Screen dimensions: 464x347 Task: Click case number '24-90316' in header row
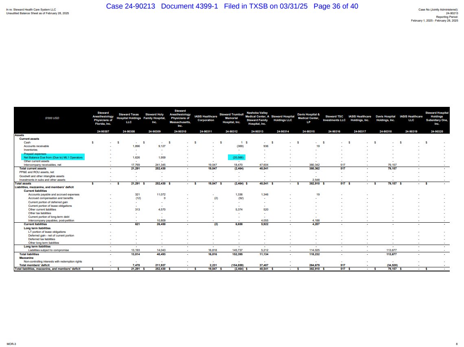click(x=334, y=131)
